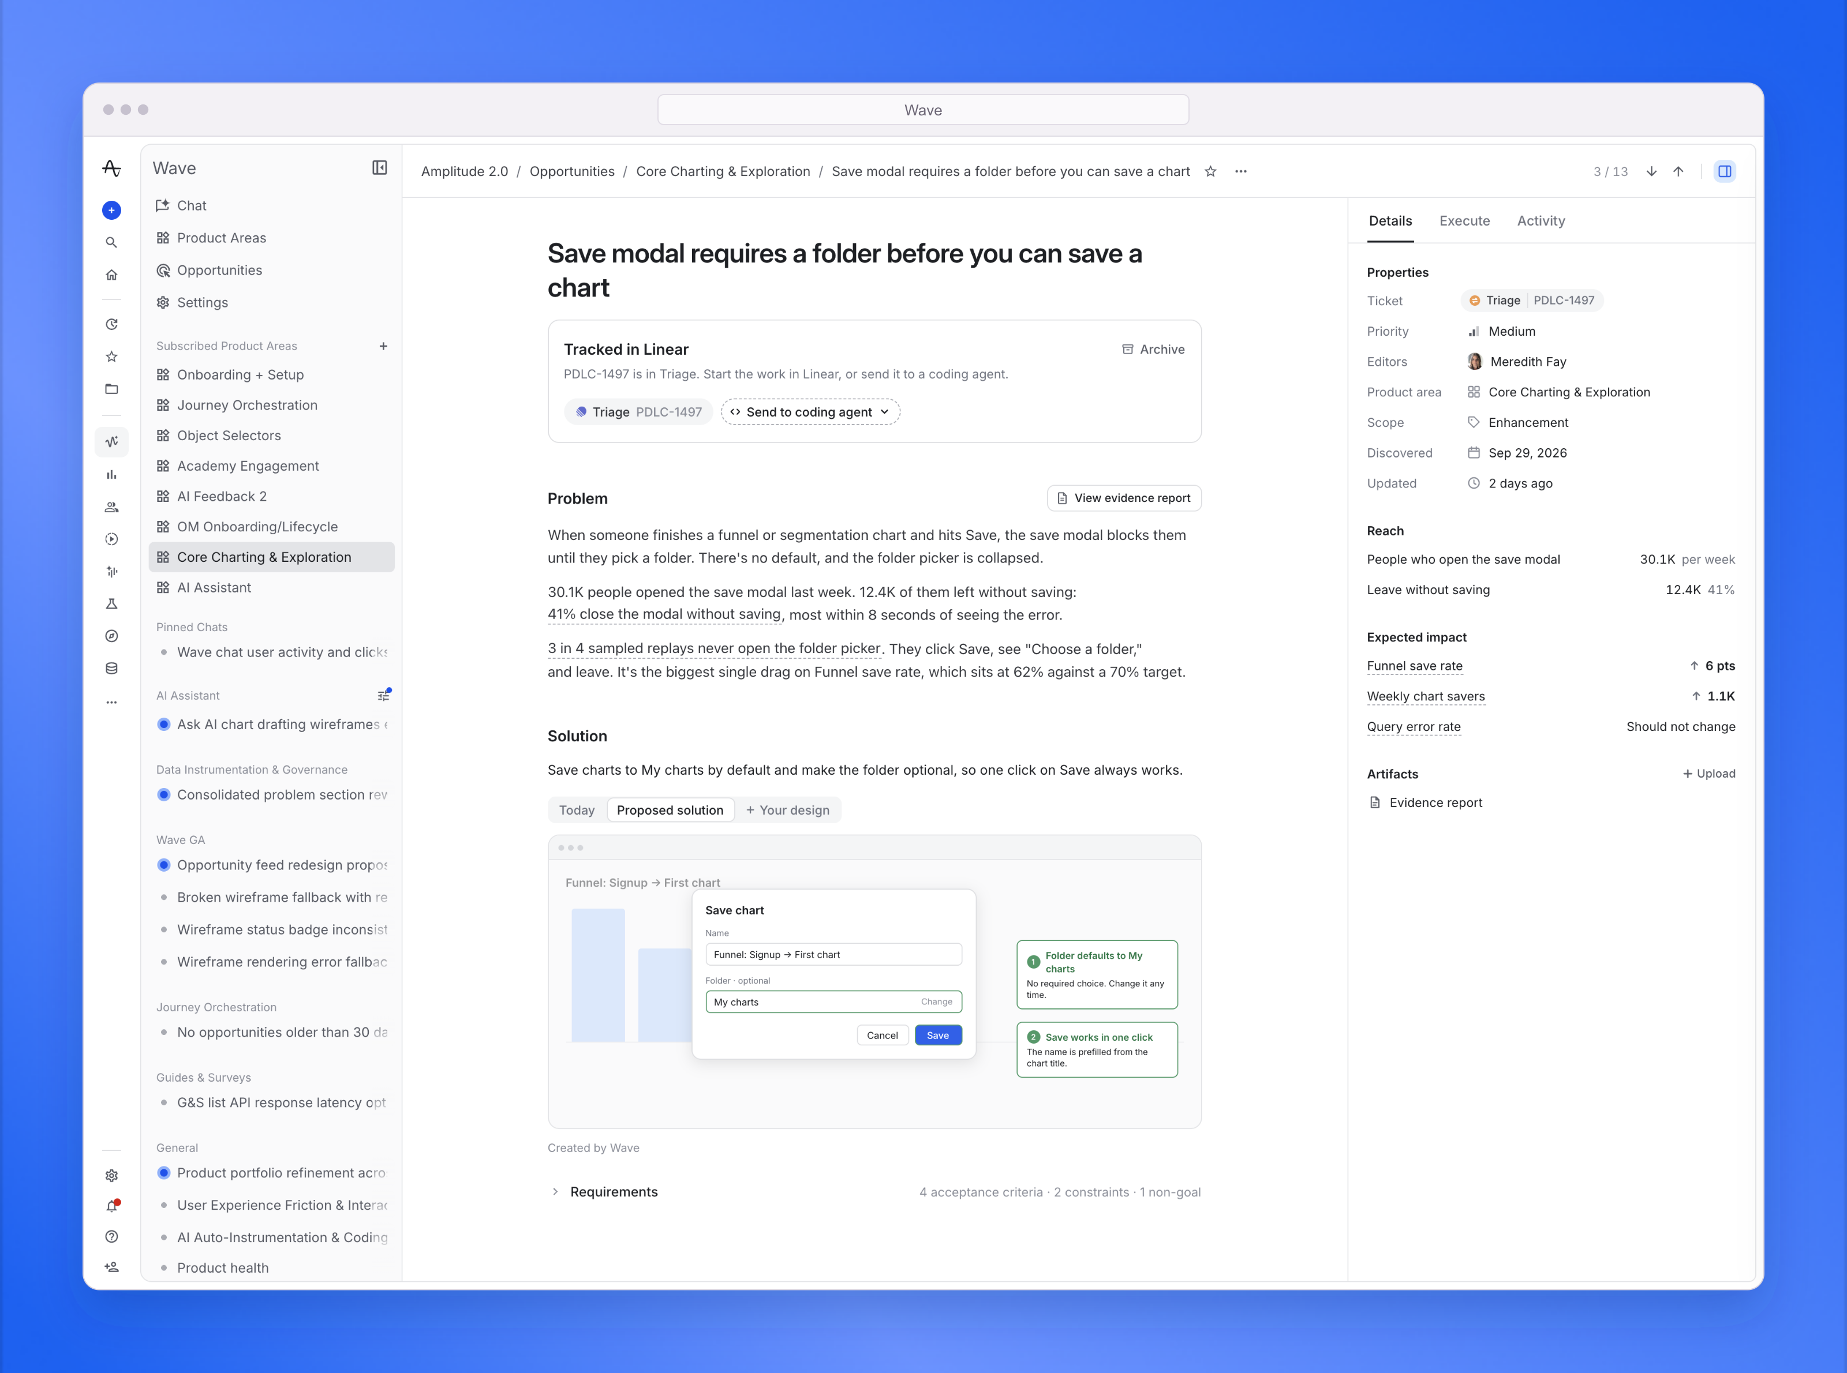Viewport: 1847px width, 1373px height.
Task: Open Settings in the Wave sidebar
Action: coord(271,302)
